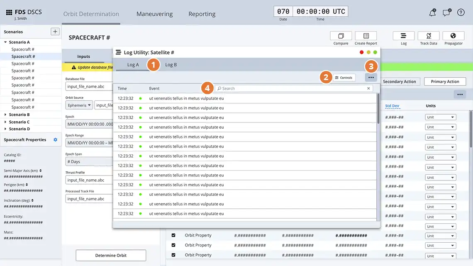Open the Ephemeris orbit source dropdown
Screen dimensions: 473x266
pos(79,105)
